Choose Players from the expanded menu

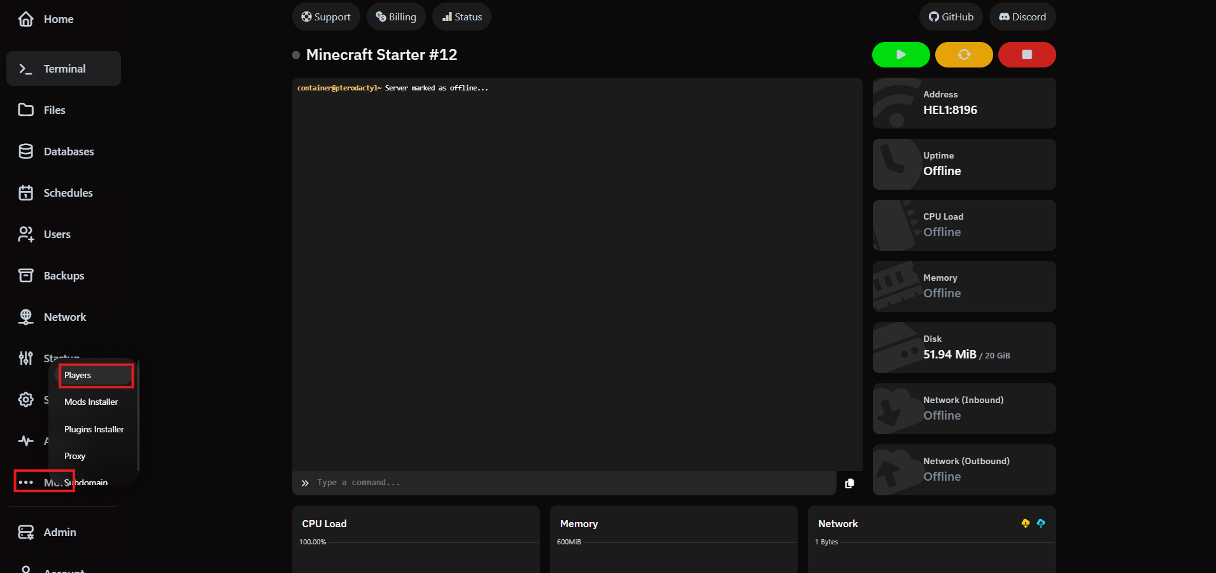coord(78,375)
